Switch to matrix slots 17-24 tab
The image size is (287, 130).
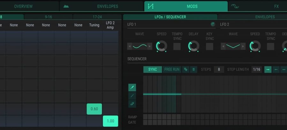point(97,17)
